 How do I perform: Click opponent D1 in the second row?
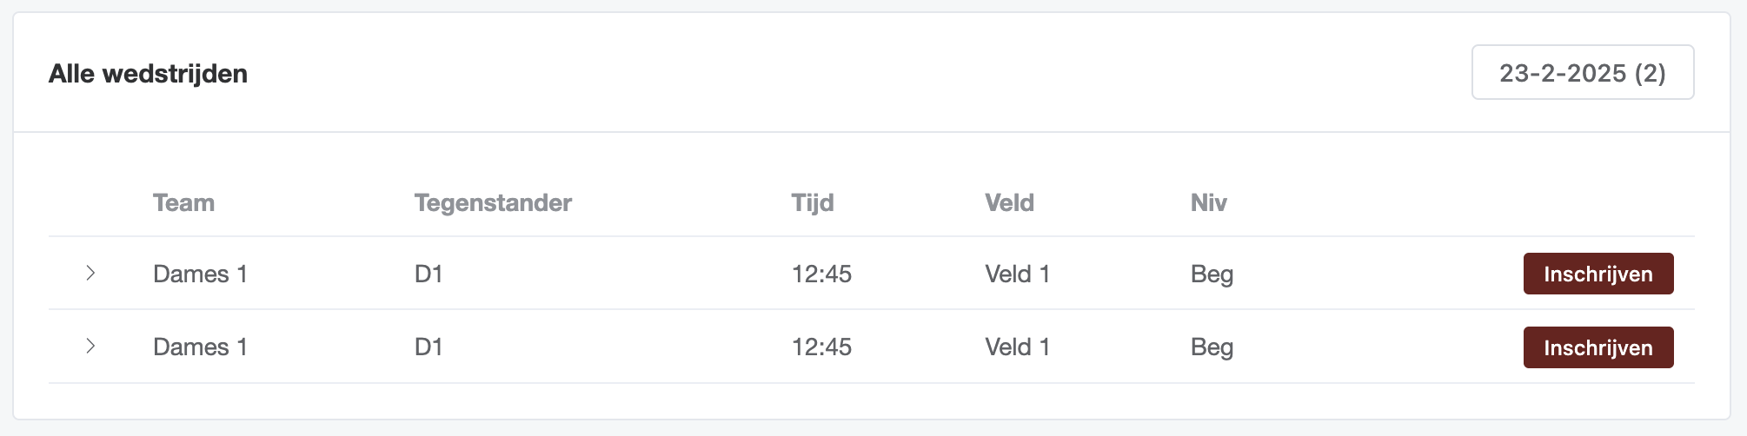(x=428, y=347)
